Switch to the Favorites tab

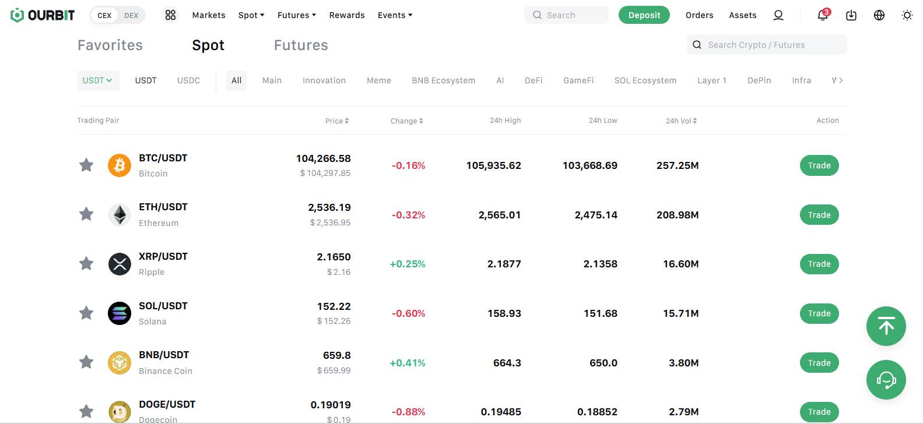click(x=110, y=45)
